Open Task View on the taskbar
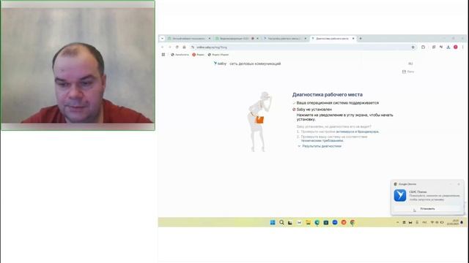Image resolution: width=469 pixels, height=263 pixels. [x=290, y=222]
